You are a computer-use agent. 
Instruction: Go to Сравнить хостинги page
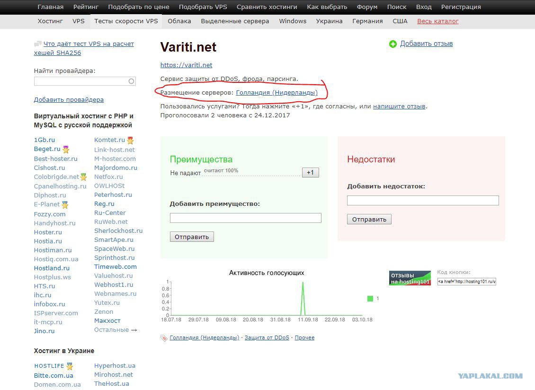tap(267, 7)
